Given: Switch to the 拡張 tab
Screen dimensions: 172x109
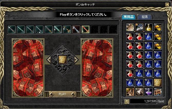Looking at the screenshot, I should click(145, 17).
